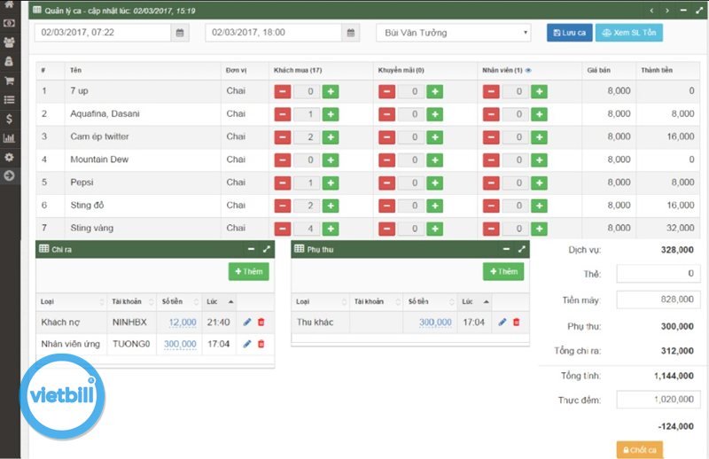This screenshot has width=709, height=459.
Task: Click the Chốt ca button
Action: (639, 449)
